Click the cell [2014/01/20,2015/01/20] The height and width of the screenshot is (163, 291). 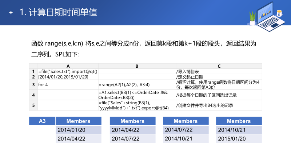click(x=68, y=77)
